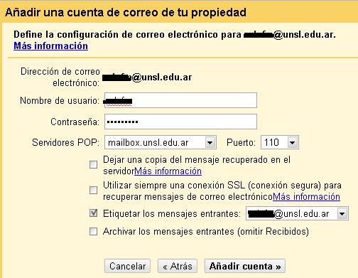Click the 'Añadir cuenta »' button
Image resolution: width=358 pixels, height=278 pixels.
(245, 266)
